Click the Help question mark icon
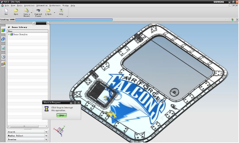 [61, 10]
